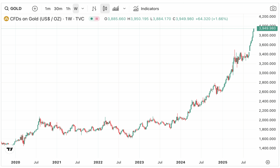The height and width of the screenshot is (168, 280).
Task: Switch to the 30m timeframe
Action: click(x=58, y=8)
